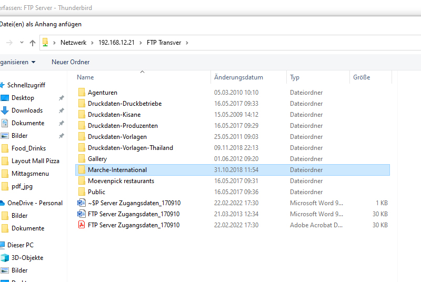Image resolution: width=421 pixels, height=282 pixels.
Task: Select the Layout Mall Pizza quick access folder
Action: pyautogui.click(x=35, y=161)
